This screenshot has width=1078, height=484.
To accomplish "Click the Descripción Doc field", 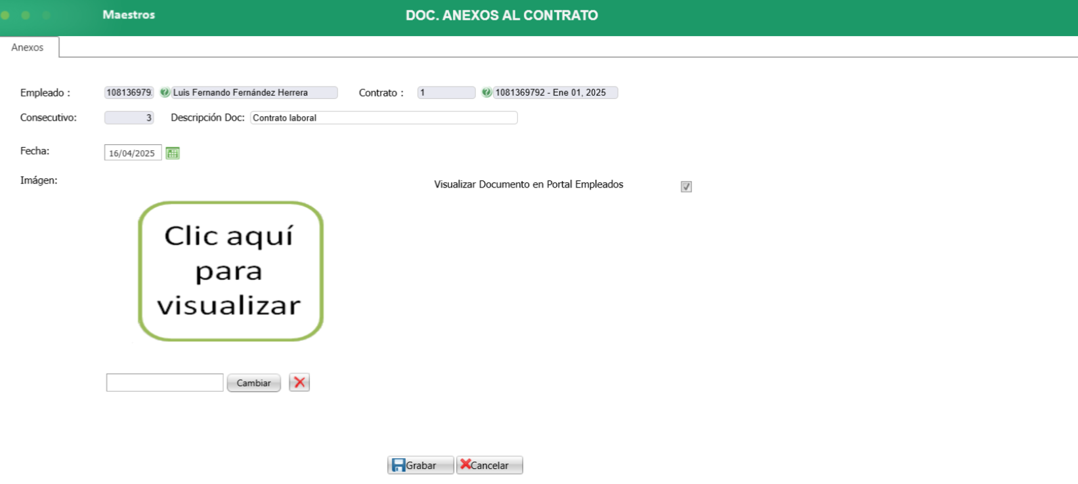I will pos(384,117).
